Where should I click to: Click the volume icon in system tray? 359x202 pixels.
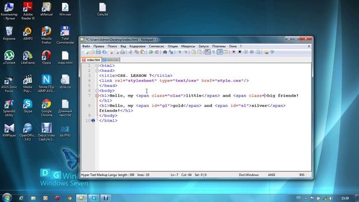click(x=330, y=198)
